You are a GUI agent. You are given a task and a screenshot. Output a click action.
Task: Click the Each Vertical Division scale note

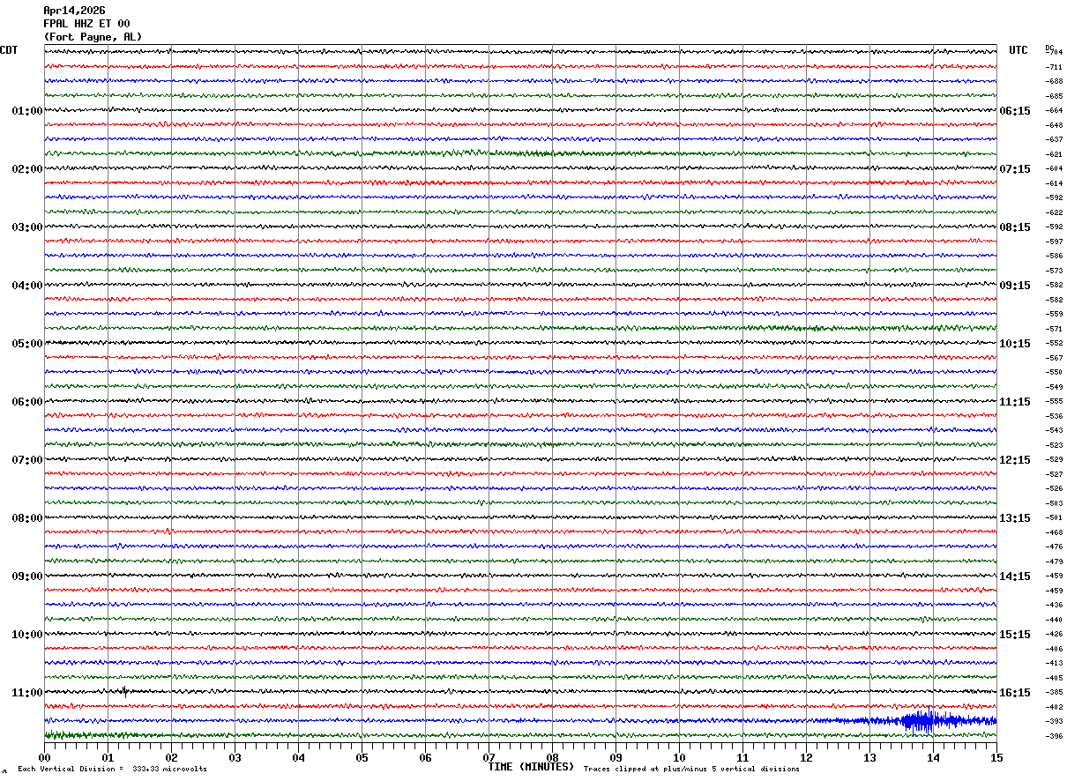pos(113,770)
